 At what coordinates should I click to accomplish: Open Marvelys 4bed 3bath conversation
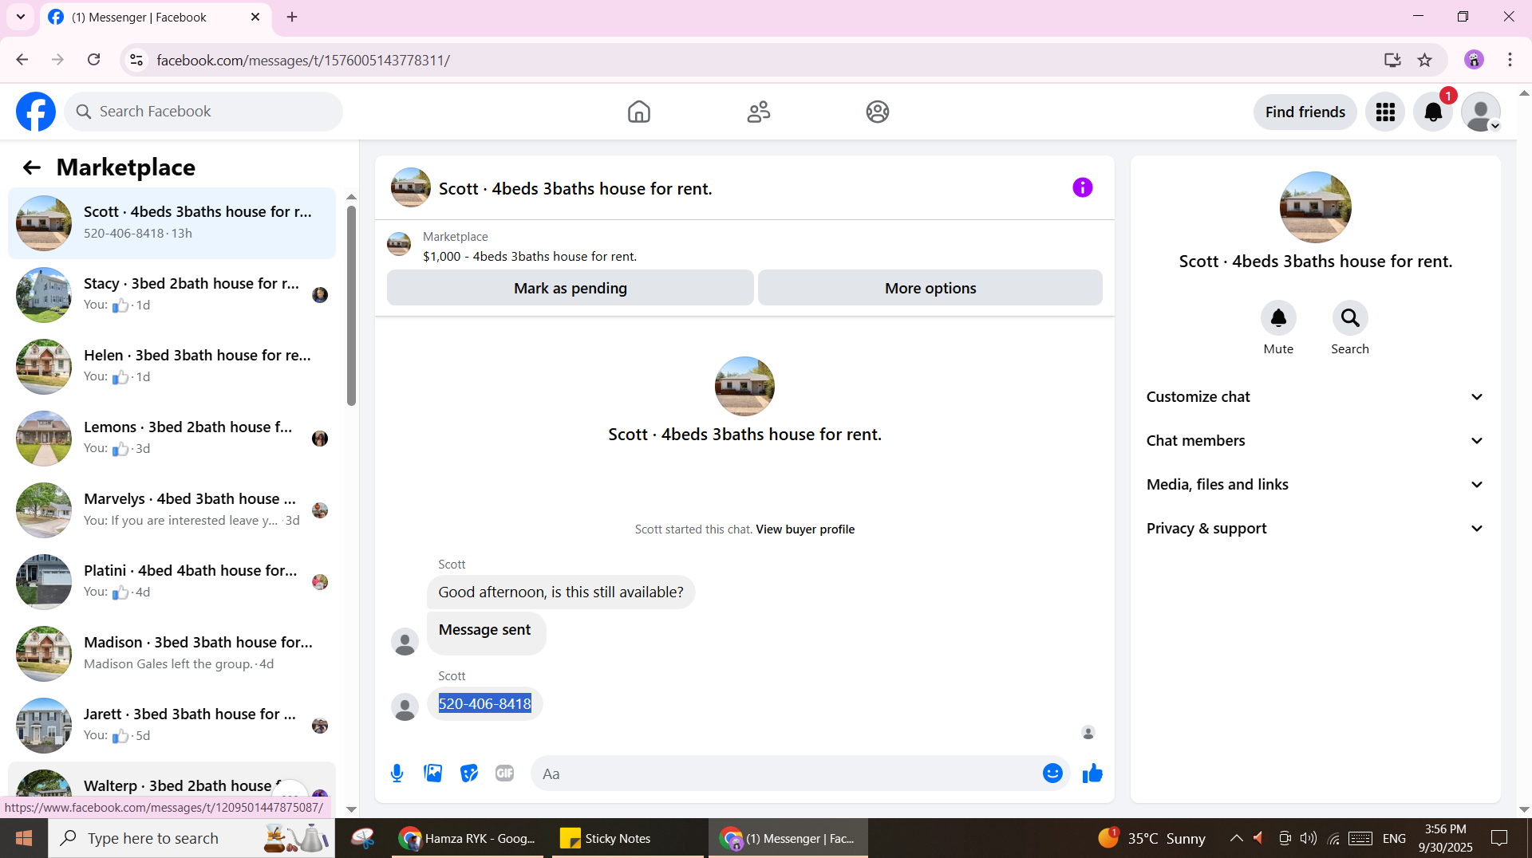pyautogui.click(x=172, y=510)
